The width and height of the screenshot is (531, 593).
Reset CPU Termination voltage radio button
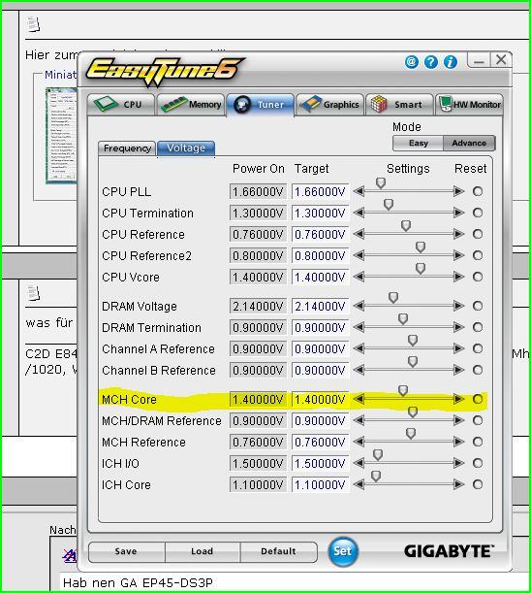[478, 213]
